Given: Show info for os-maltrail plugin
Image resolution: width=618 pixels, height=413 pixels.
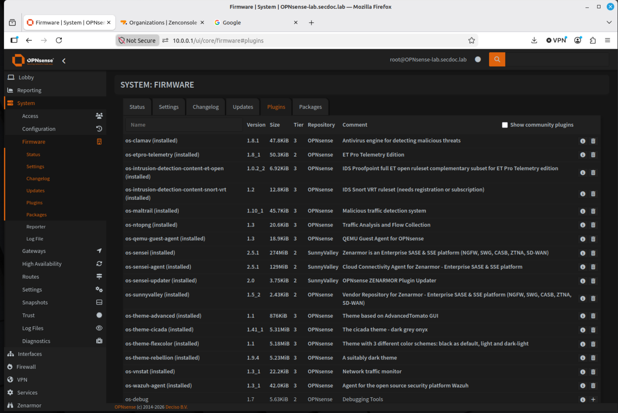Looking at the screenshot, I should point(583,211).
